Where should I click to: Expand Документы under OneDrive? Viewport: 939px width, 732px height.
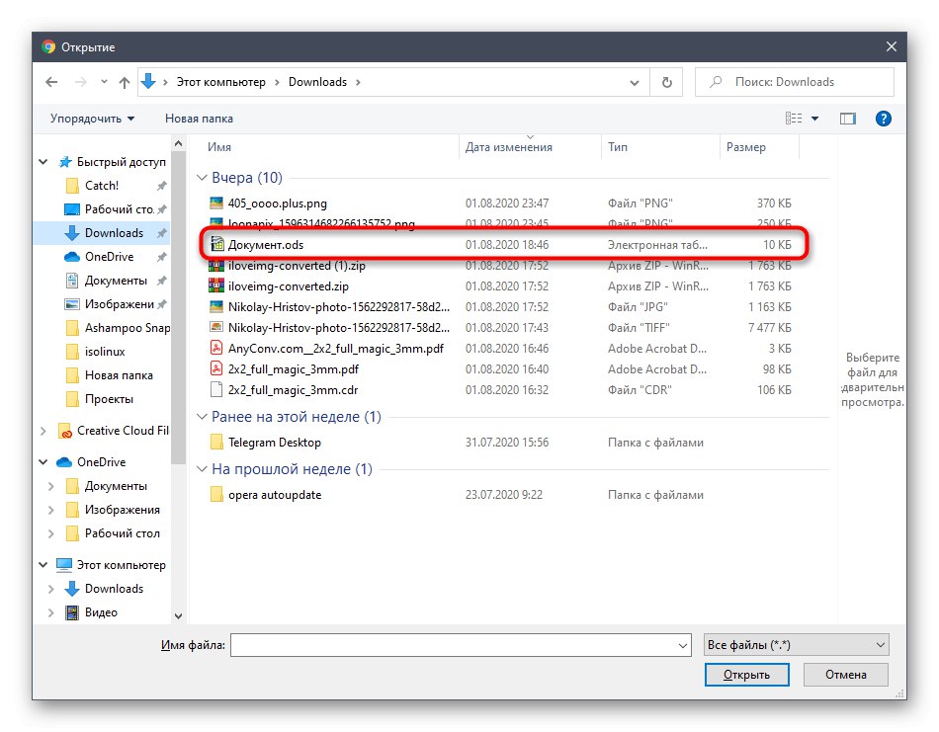click(x=50, y=486)
